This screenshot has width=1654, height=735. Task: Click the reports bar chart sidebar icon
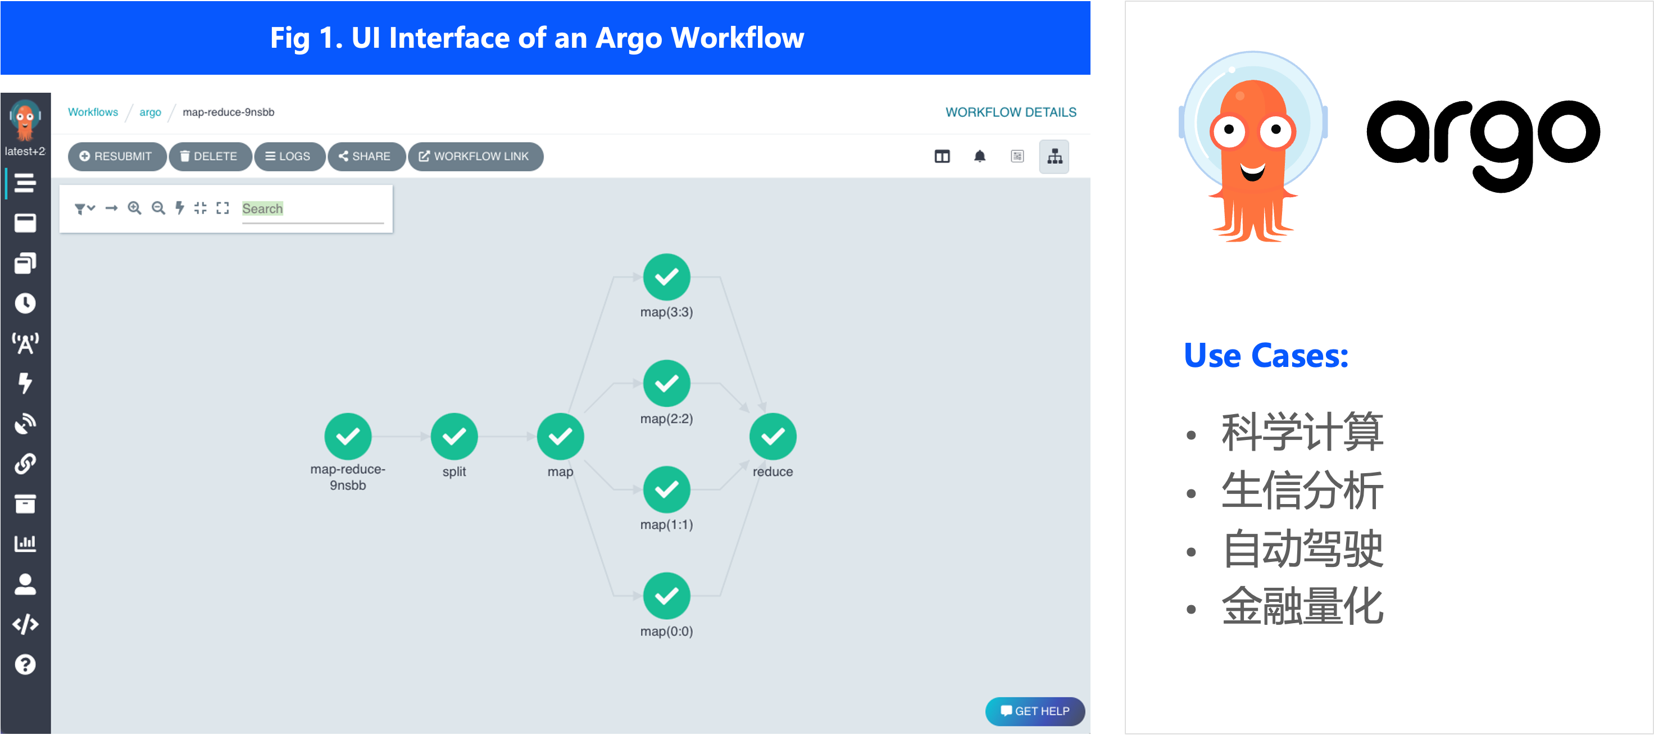click(25, 543)
